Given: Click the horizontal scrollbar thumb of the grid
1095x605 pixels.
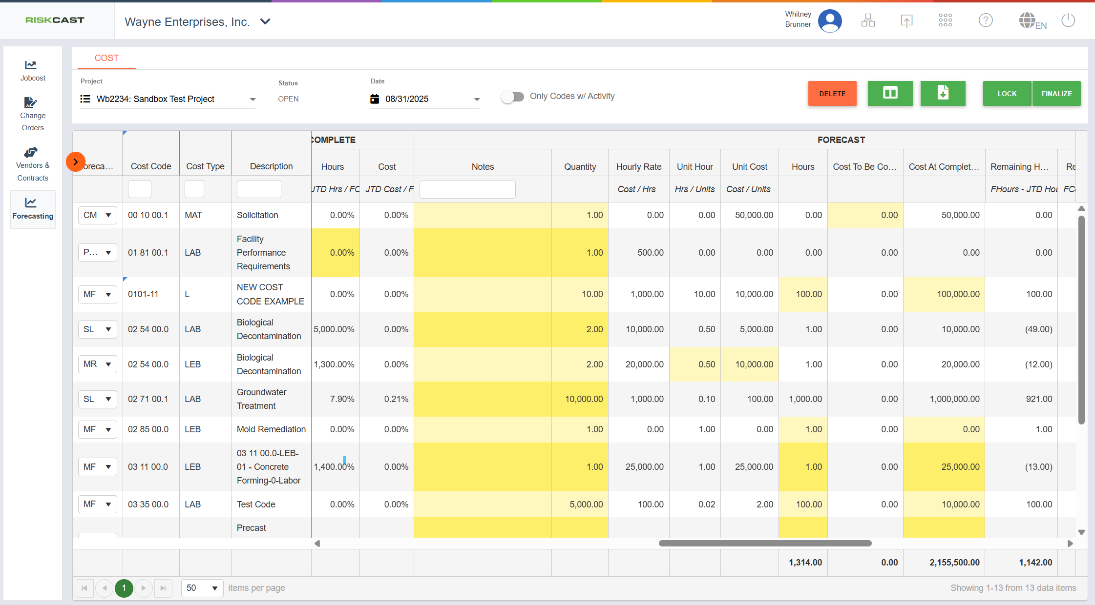Looking at the screenshot, I should pyautogui.click(x=764, y=543).
